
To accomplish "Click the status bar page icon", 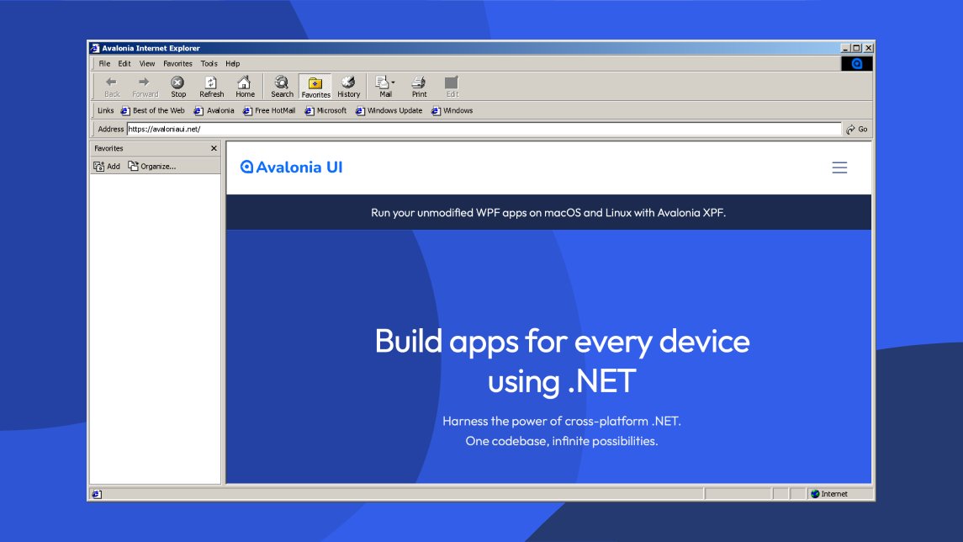I will (97, 494).
